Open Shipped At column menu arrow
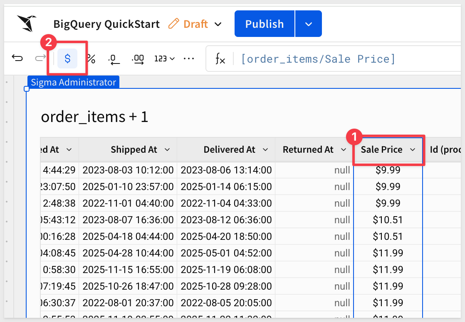Image resolution: width=465 pixels, height=322 pixels. click(167, 150)
